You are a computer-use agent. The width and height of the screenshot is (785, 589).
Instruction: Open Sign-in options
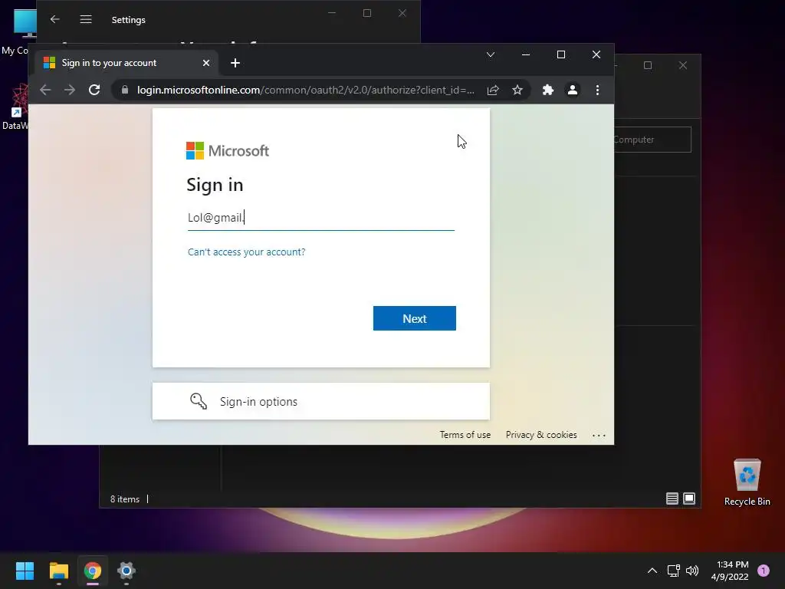point(321,402)
